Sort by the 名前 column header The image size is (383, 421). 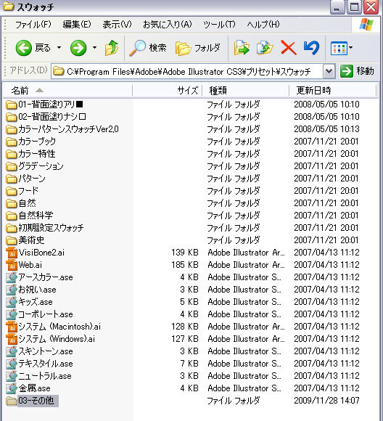tap(67, 91)
